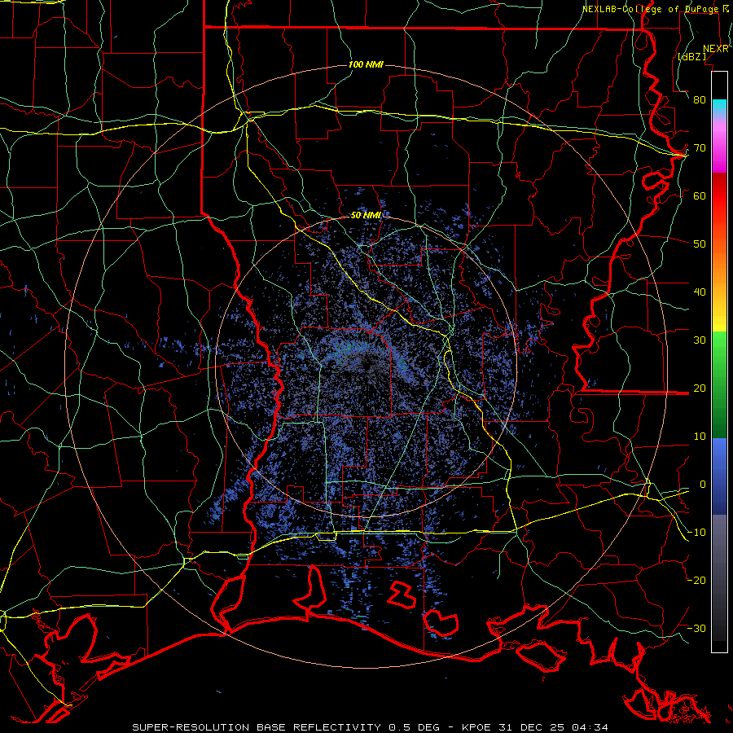This screenshot has height=733, width=733.
Task: Click the magenta band of the color bar
Action: (719, 147)
